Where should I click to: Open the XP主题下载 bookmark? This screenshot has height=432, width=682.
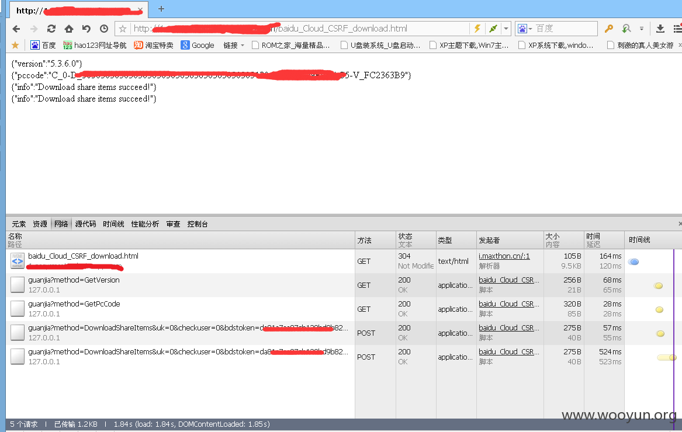[x=469, y=45]
